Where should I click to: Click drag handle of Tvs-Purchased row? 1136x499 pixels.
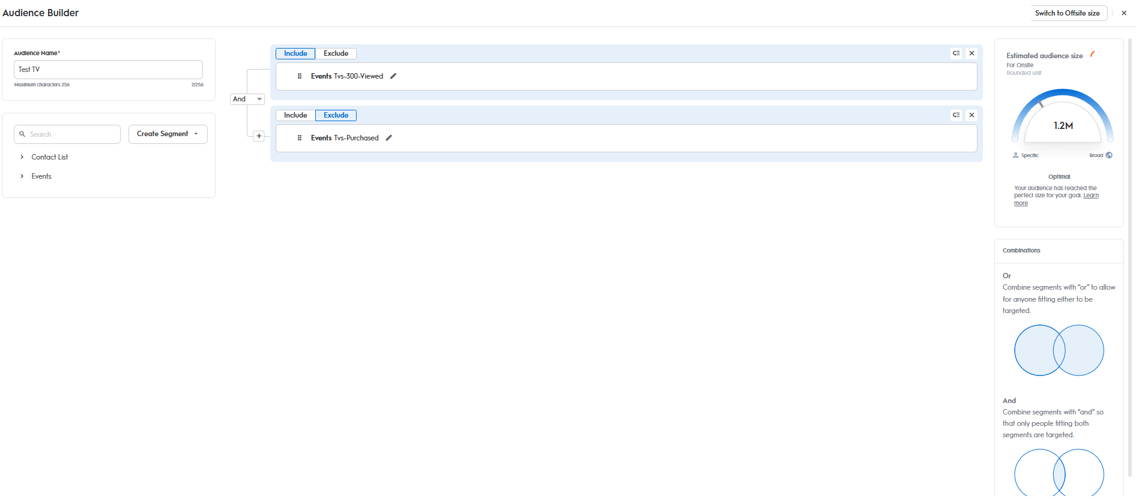coord(300,138)
